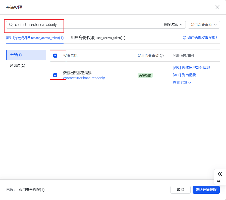Open the 权限名称 search type dropdown
The image size is (226, 200).
point(173,25)
